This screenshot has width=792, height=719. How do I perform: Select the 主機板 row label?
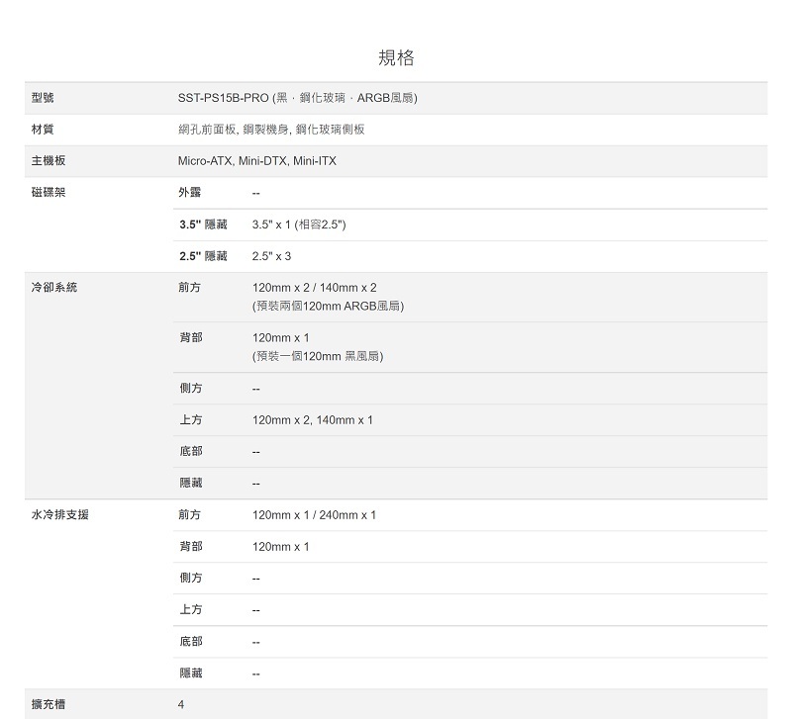[x=48, y=160]
